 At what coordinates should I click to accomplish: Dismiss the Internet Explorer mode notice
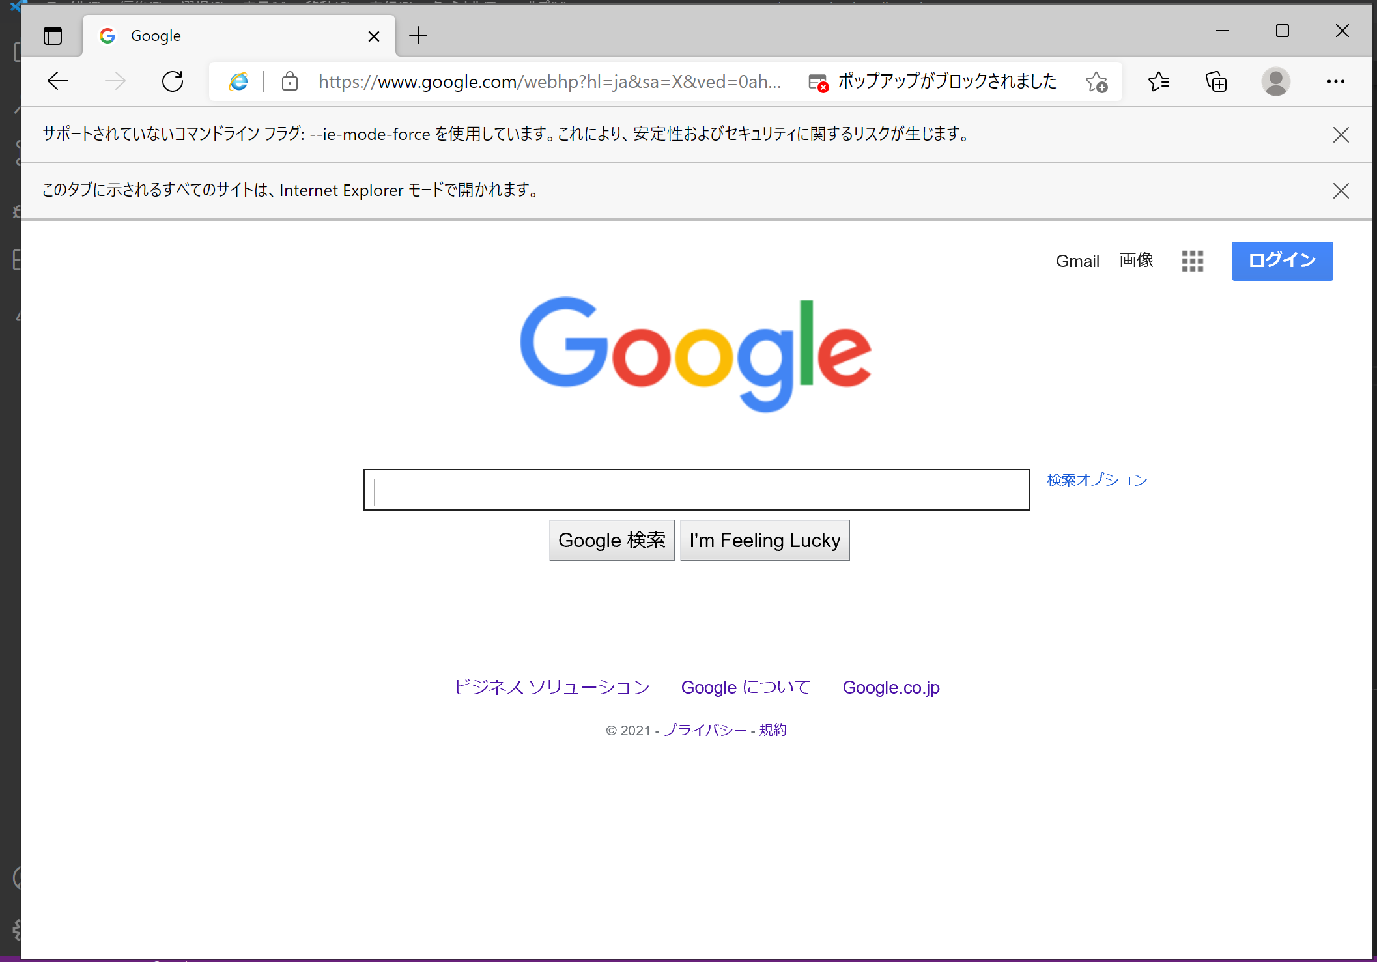point(1341,191)
